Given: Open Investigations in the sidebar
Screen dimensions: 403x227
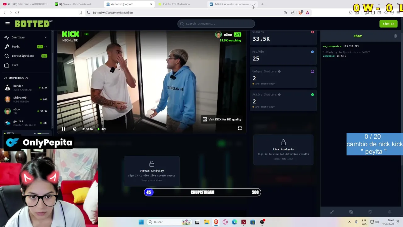Looking at the screenshot, I should coord(26,56).
